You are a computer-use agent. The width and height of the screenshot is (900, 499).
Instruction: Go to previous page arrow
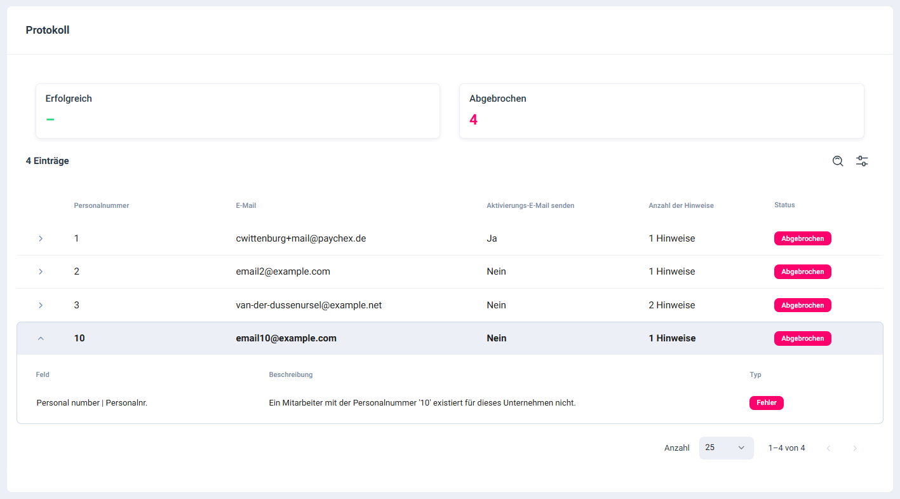pos(828,448)
